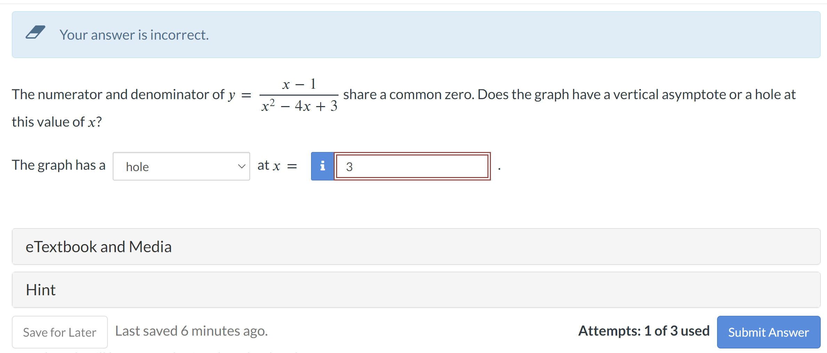This screenshot has height=353, width=827.
Task: Click the 'Your answer is incorrect' banner
Action: [x=134, y=34]
